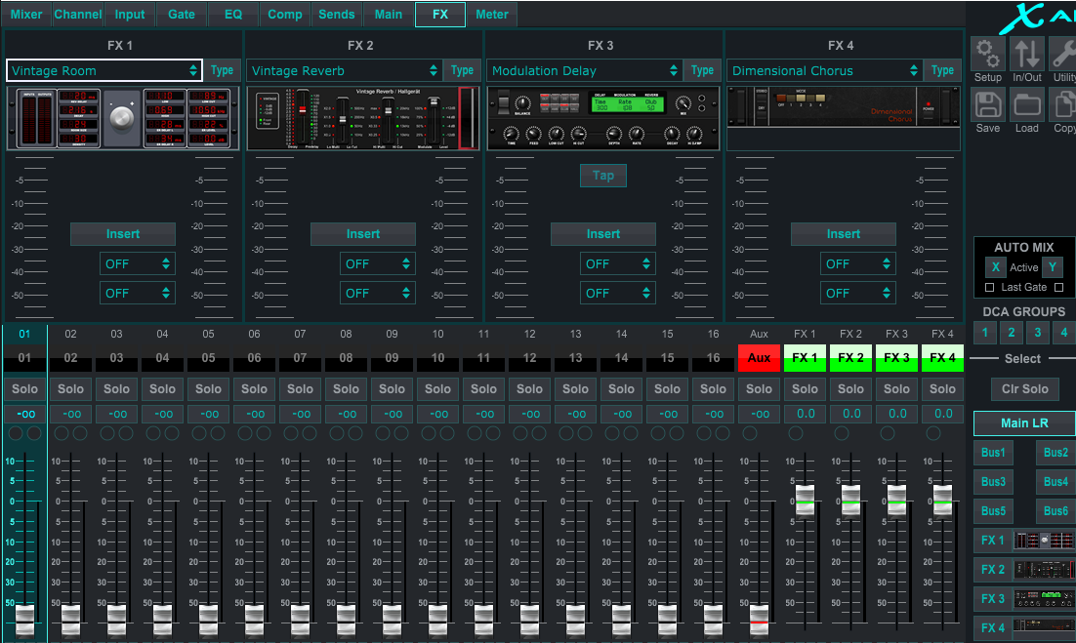Screen dimensions: 1076x643
Task: Open the Setup gear icon
Action: coord(987,55)
